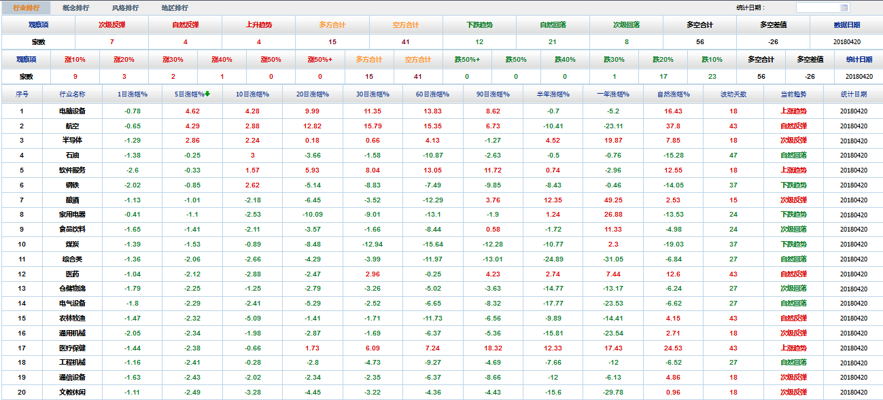
Task: Select the 家用电器 industry name
Action: (72, 215)
